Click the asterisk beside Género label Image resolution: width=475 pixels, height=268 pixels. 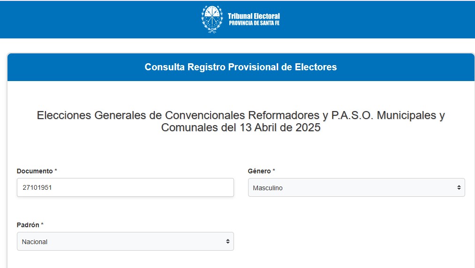[274, 171]
